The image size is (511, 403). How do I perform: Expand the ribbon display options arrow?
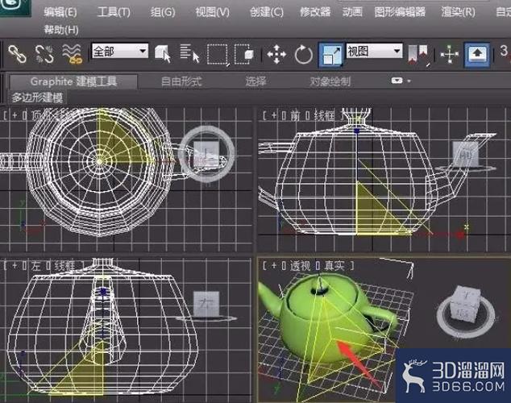(409, 81)
